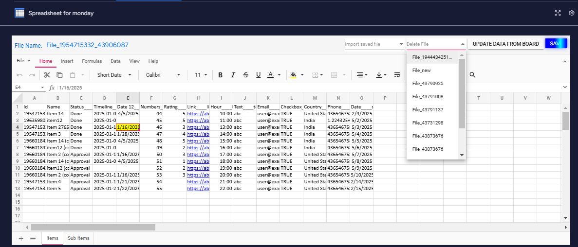
Task: Open the Short Date number format dropdown
Action: 114,75
